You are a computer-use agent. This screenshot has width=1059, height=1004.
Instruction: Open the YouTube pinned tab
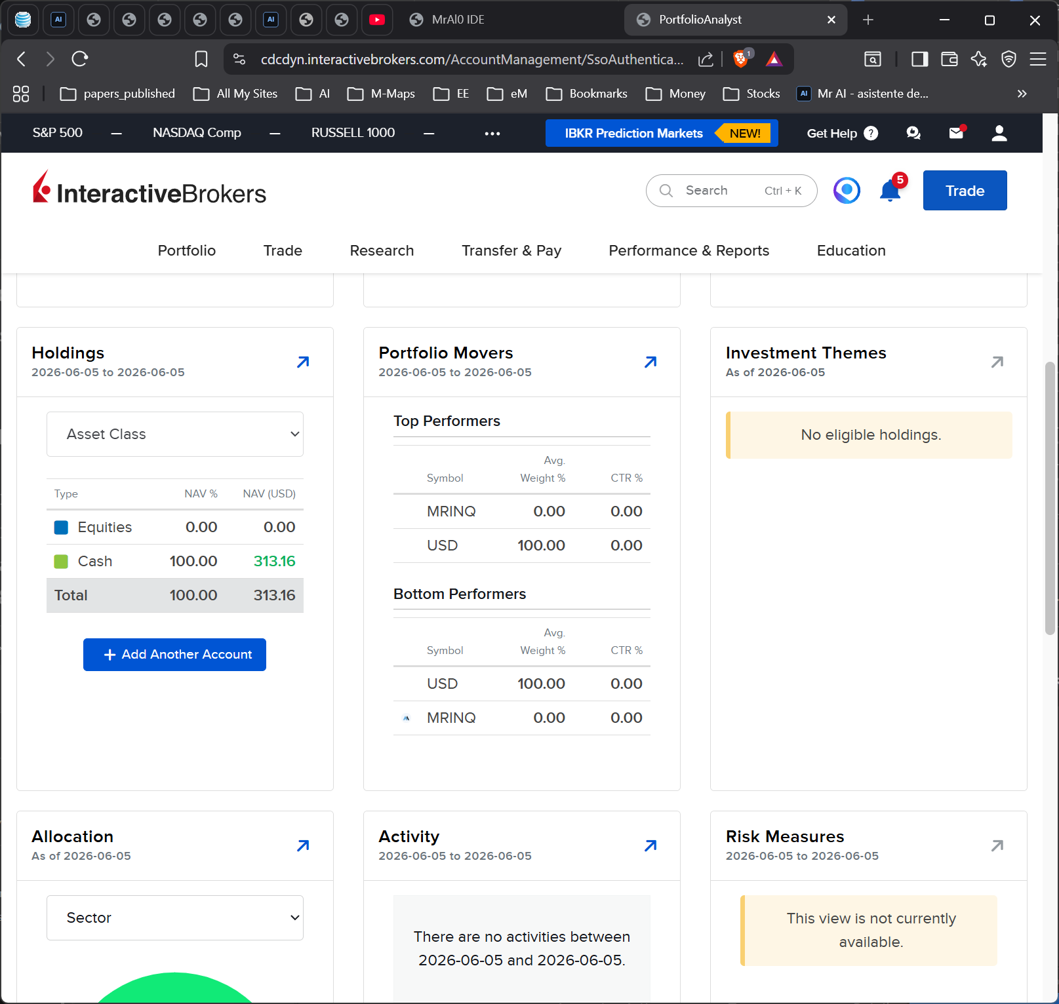[x=377, y=20]
